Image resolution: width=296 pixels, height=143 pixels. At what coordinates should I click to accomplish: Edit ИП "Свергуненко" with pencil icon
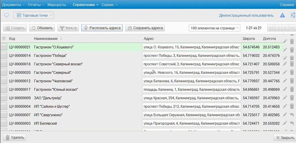(x=285, y=115)
